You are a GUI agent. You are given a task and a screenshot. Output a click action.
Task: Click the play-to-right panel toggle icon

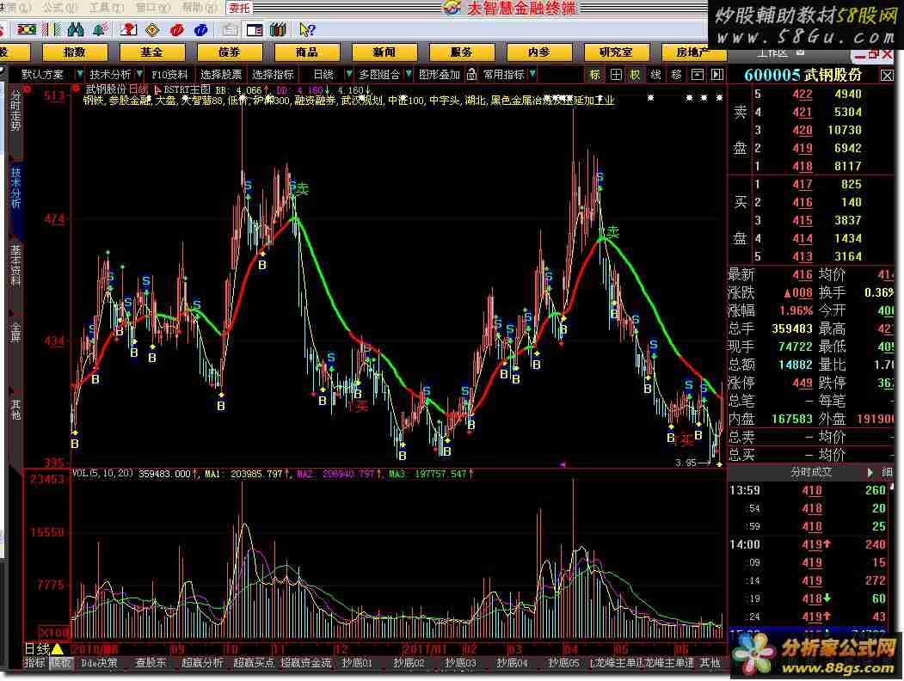716,74
